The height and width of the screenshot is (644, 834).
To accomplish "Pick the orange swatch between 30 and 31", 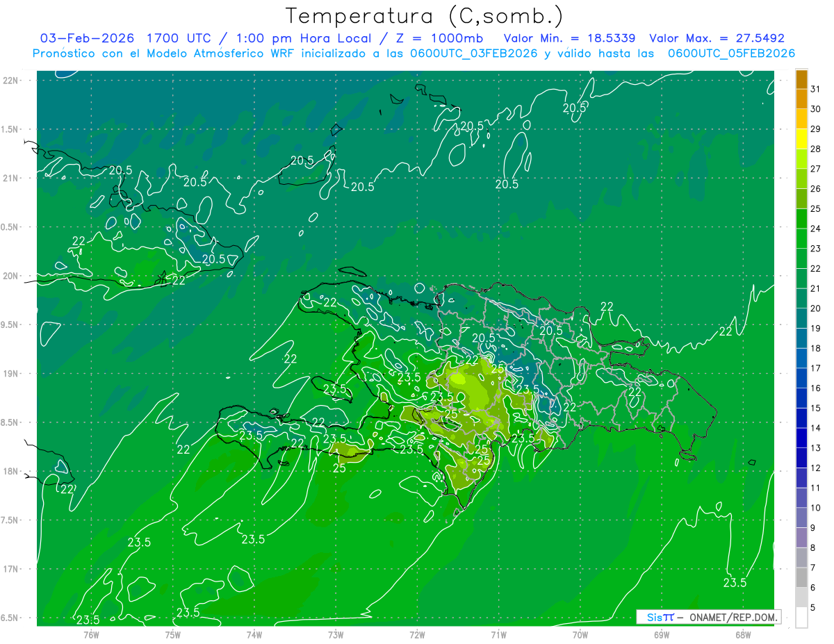I will point(801,99).
